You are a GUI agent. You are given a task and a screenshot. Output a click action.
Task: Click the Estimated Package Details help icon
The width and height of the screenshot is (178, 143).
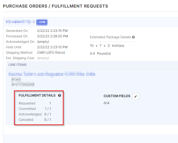coord(133,37)
